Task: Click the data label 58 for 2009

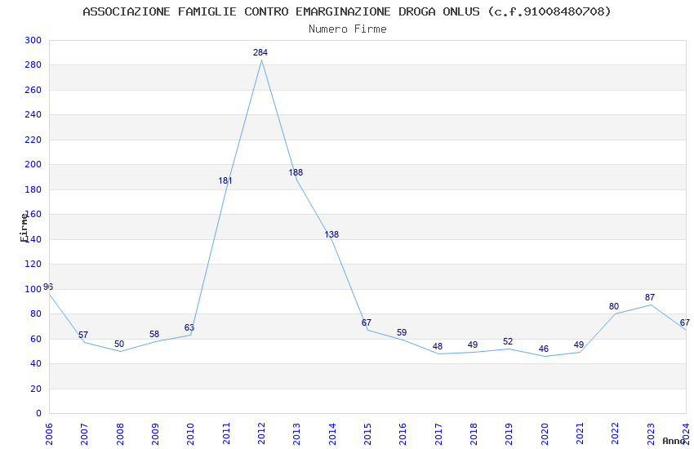Action: pyautogui.click(x=154, y=334)
